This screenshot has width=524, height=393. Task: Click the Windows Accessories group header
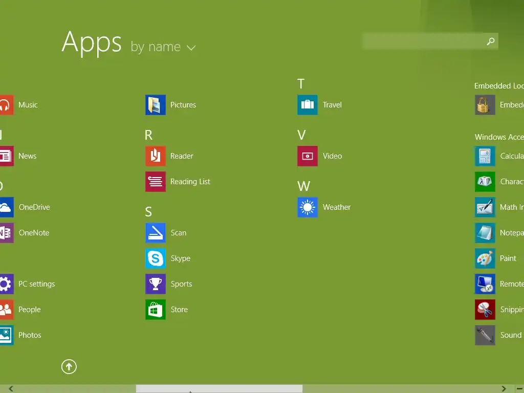pos(499,137)
